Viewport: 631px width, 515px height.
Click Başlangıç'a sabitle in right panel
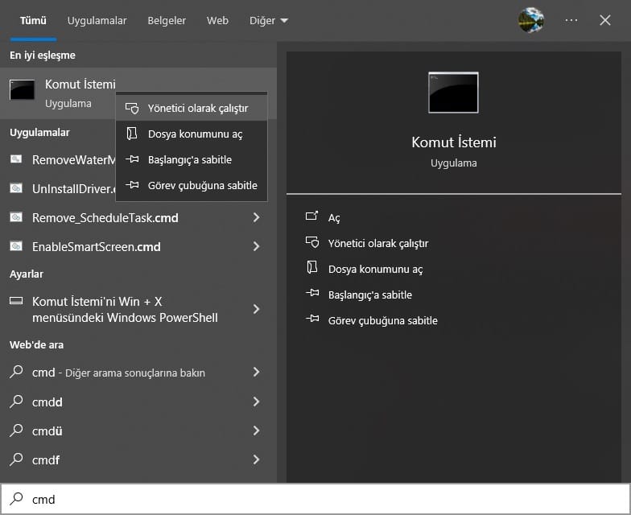tap(369, 295)
